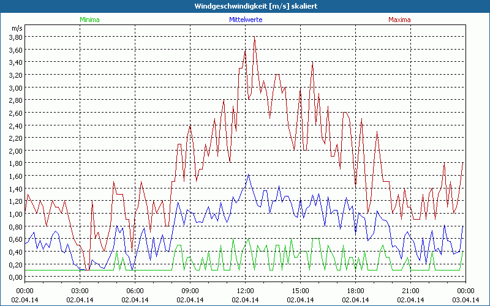This screenshot has width=490, height=306.
Task: Click the 3,00 y-axis value label
Action: point(15,88)
